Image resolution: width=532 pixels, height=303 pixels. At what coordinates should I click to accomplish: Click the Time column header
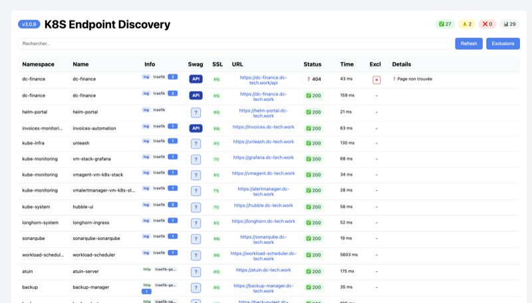click(346, 64)
